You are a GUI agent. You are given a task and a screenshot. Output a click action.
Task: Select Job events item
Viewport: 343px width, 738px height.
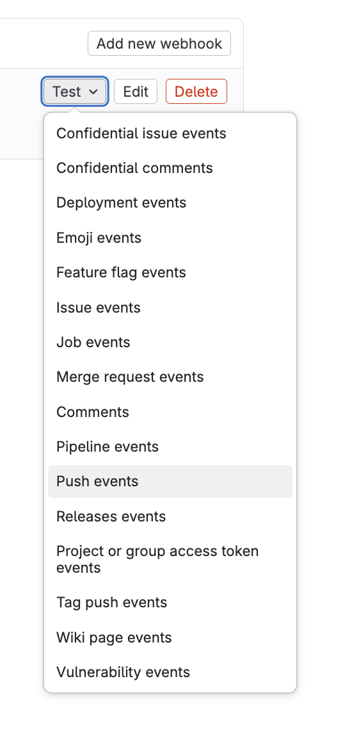170,342
